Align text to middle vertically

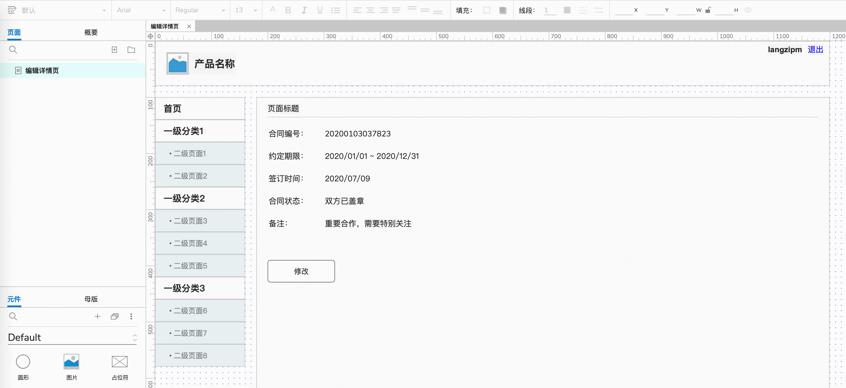[x=425, y=10]
